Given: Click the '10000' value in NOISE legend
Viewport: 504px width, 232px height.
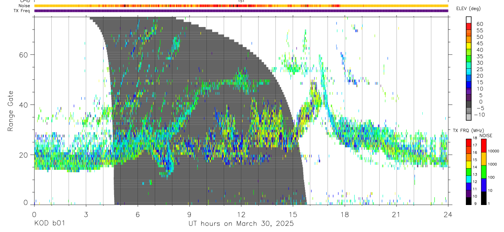Looking at the screenshot, I should (x=494, y=151).
